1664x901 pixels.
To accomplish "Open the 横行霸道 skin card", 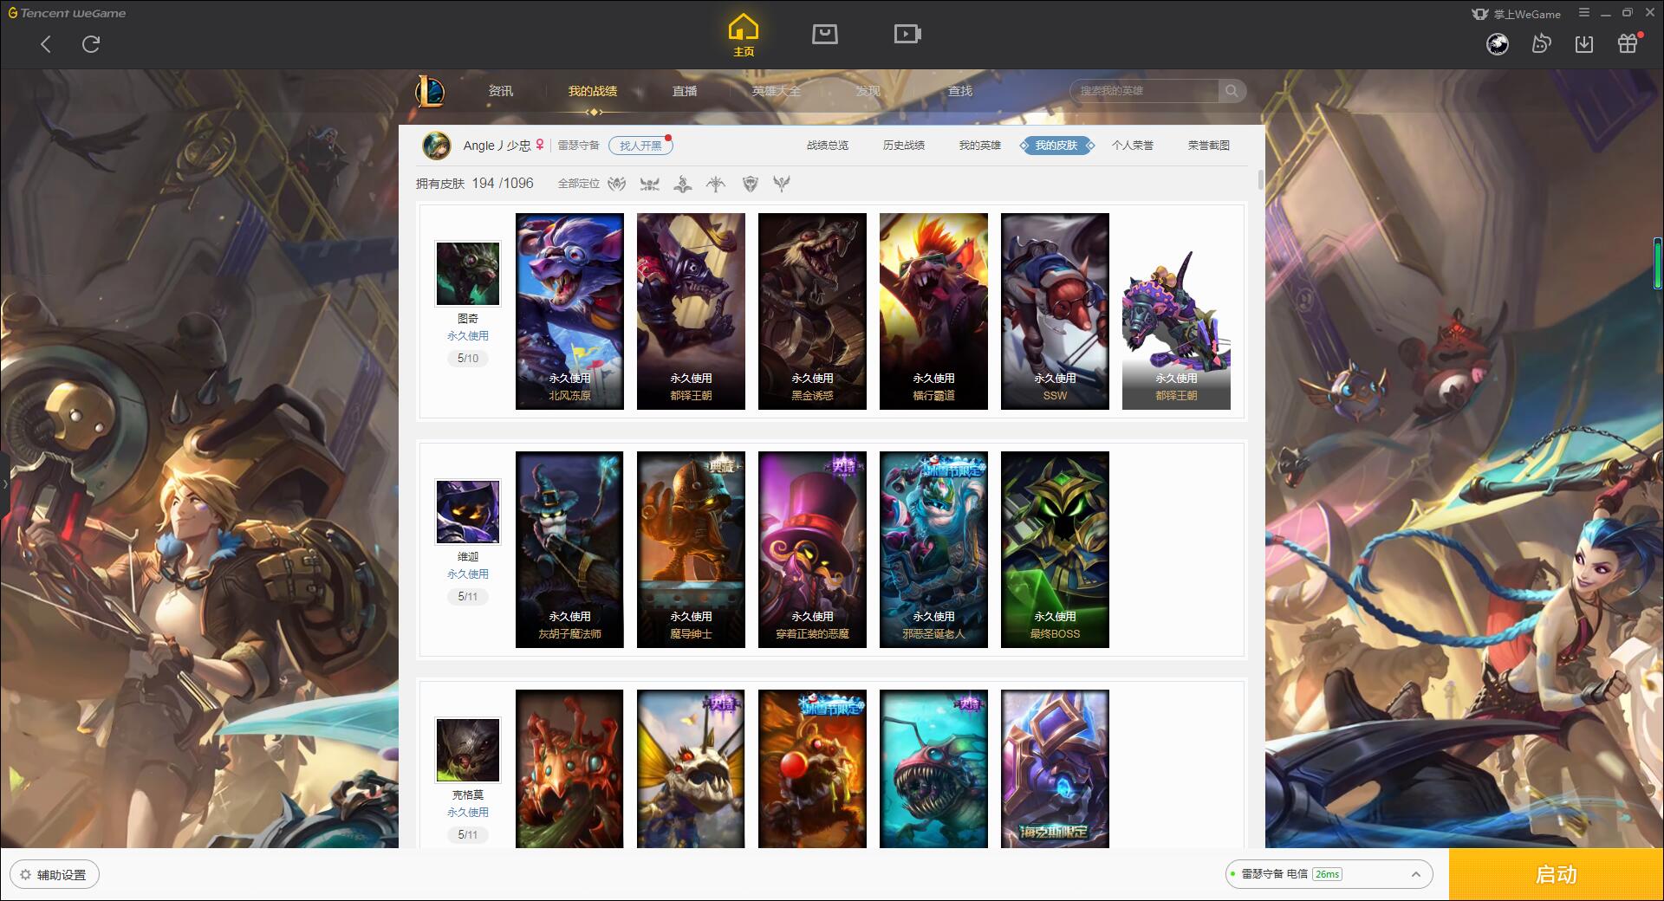I will click(x=933, y=311).
